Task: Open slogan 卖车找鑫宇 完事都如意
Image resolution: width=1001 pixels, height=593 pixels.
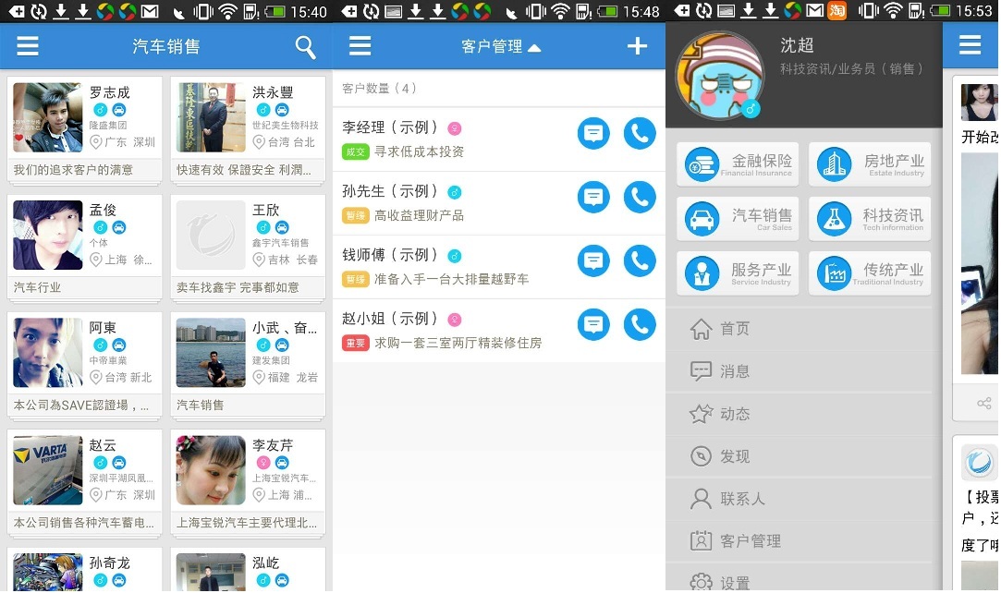Action: (x=238, y=287)
